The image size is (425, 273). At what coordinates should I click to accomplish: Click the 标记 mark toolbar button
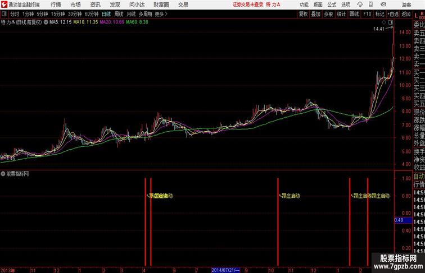379,14
